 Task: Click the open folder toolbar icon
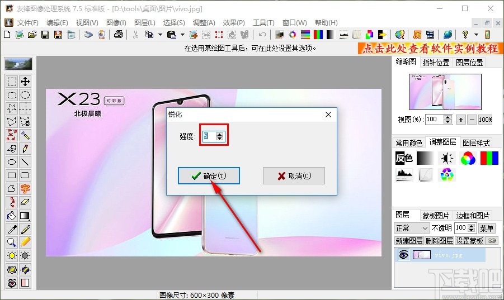(32, 34)
